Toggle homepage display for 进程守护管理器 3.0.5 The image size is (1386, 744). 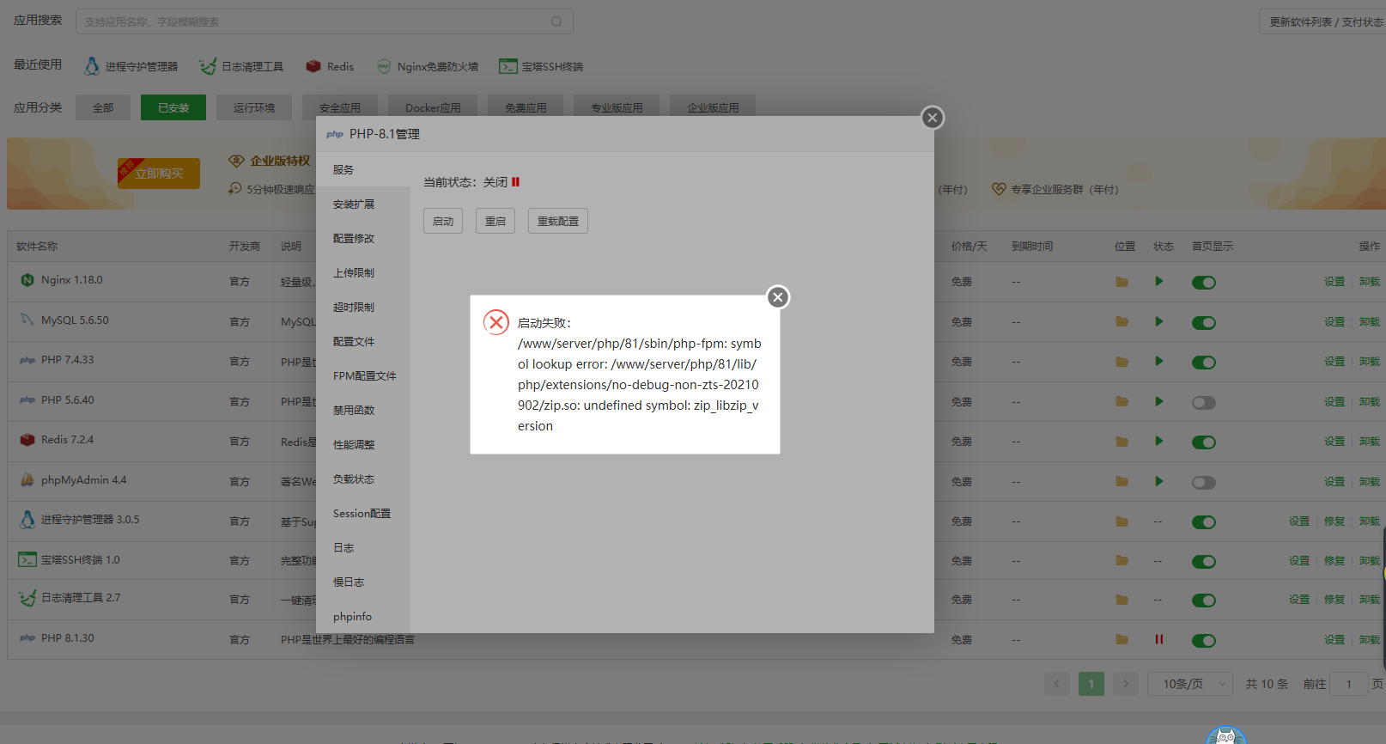click(1204, 522)
